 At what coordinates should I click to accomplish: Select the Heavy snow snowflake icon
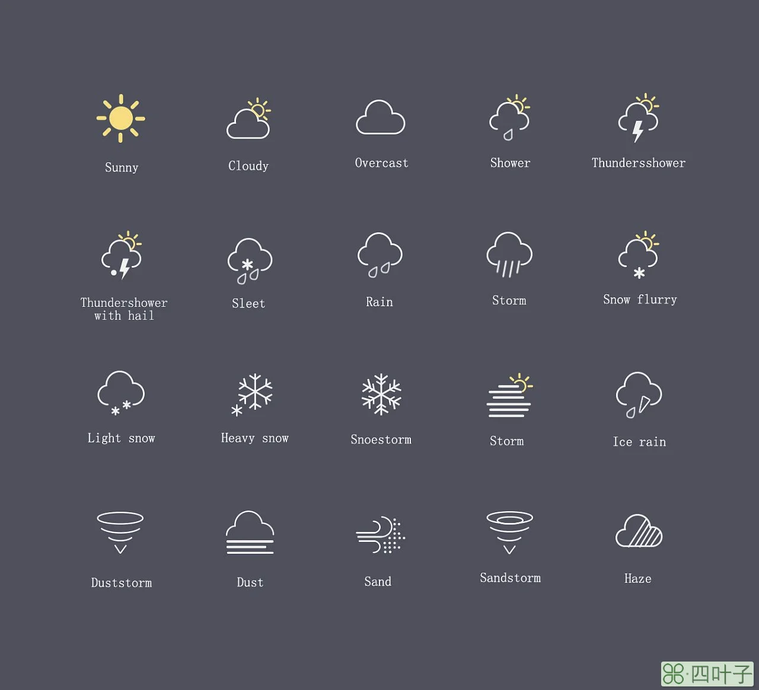point(252,394)
